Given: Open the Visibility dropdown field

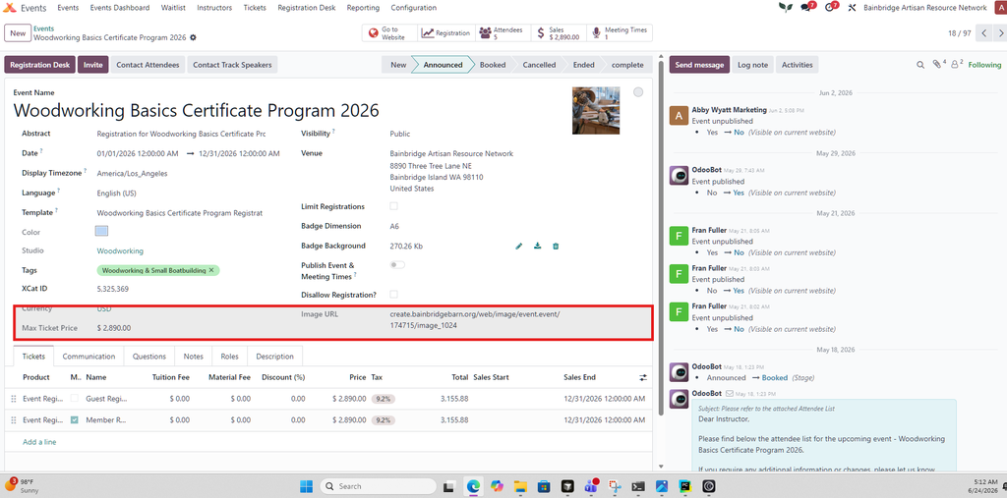Looking at the screenshot, I should 475,135.
